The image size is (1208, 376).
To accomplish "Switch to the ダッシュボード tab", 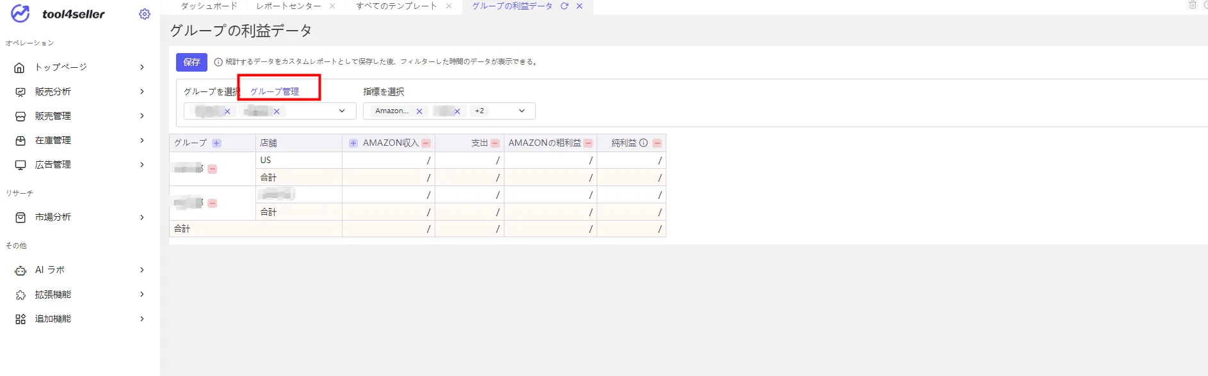I will pyautogui.click(x=209, y=6).
